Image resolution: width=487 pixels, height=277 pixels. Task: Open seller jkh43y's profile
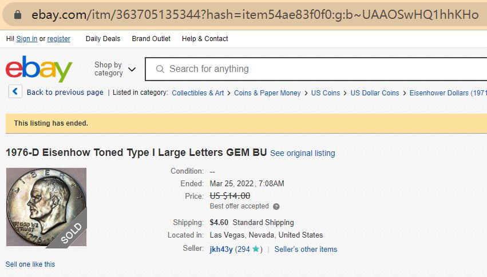click(x=221, y=249)
